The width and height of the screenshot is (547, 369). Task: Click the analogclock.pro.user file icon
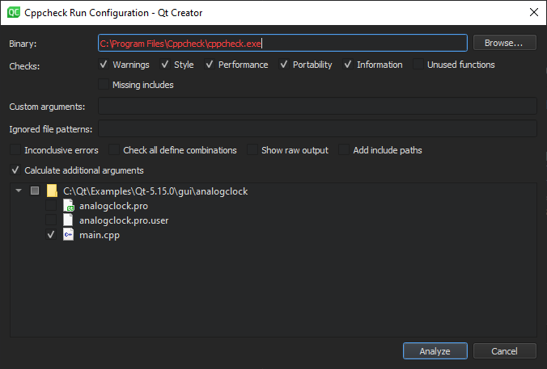pyautogui.click(x=69, y=220)
